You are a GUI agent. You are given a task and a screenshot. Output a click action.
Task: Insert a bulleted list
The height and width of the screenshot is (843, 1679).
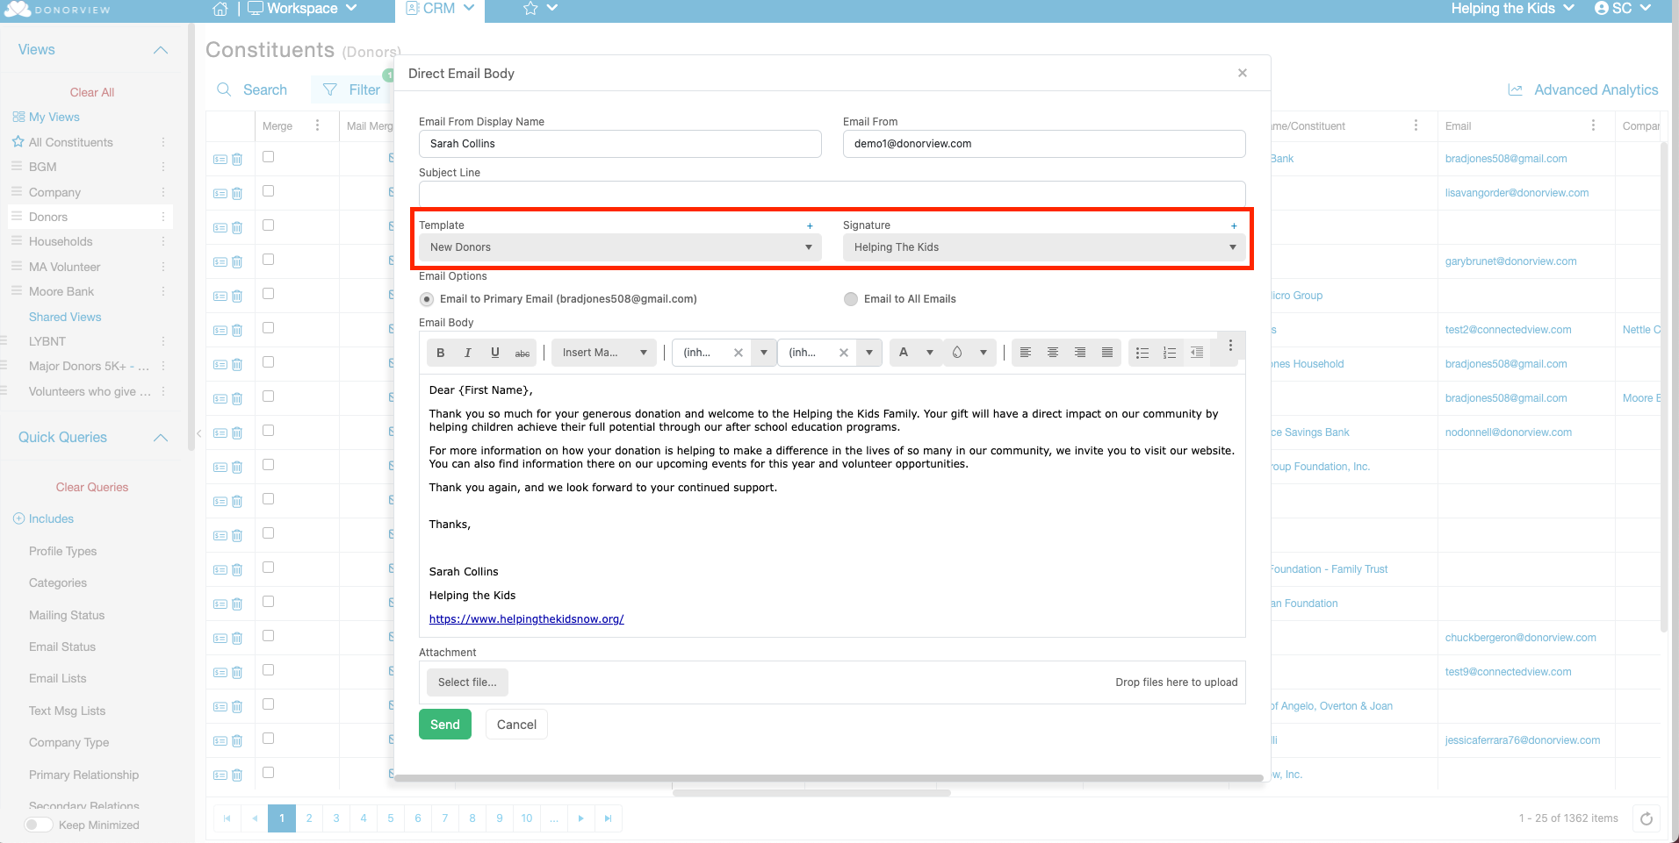coord(1142,353)
